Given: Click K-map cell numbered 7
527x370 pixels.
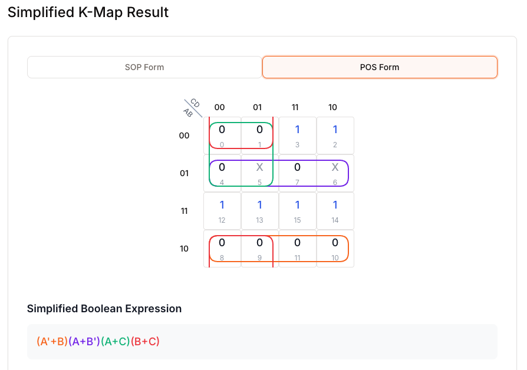Looking at the screenshot, I should pos(298,173).
